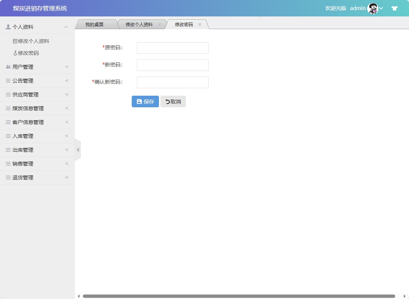Image resolution: width=409 pixels, height=299 pixels.
Task: Click the list icon beside 供应商管理
Action: [7, 94]
